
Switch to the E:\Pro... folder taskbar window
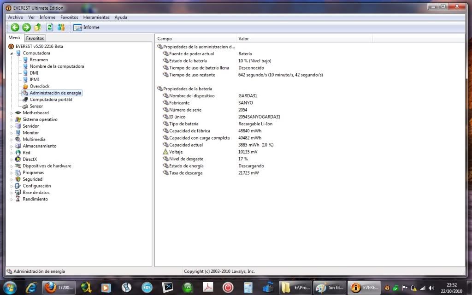click(x=295, y=288)
